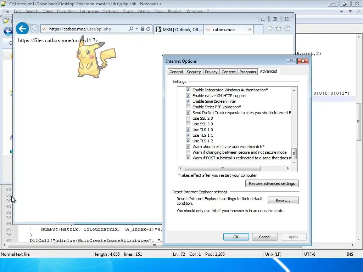The height and width of the screenshot is (272, 363).
Task: Select the Advanced tab
Action: (268, 71)
